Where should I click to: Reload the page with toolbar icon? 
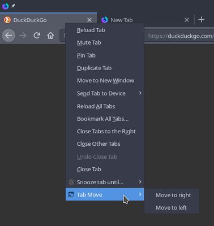pyautogui.click(x=37, y=36)
